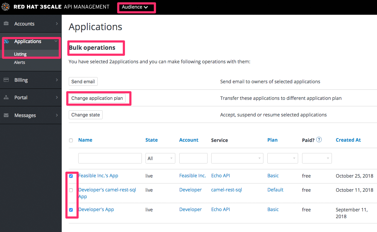Click the Red Hat 3scale logo icon
The image size is (377, 232).
tap(6, 7)
